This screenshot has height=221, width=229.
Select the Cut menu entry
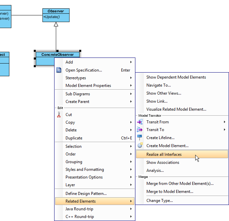click(95, 115)
